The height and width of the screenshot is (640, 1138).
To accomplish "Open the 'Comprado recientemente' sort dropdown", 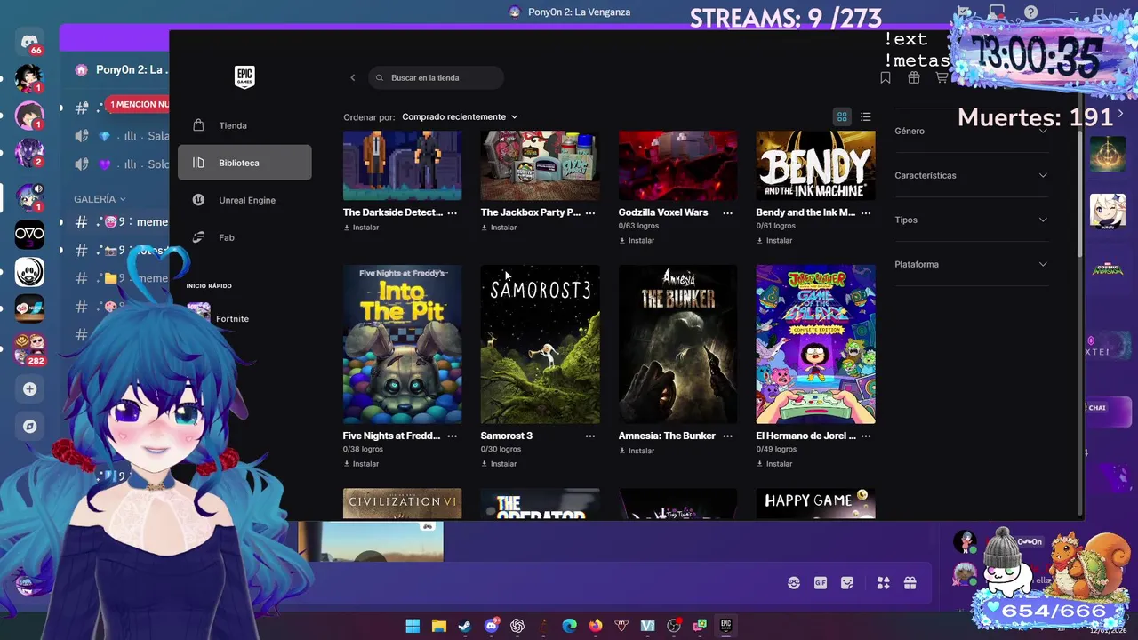I will tap(460, 116).
